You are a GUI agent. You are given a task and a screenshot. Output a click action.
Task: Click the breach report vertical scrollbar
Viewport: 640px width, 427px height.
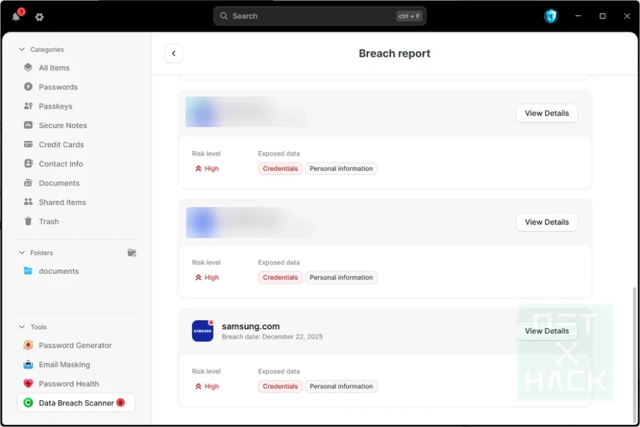[634, 350]
